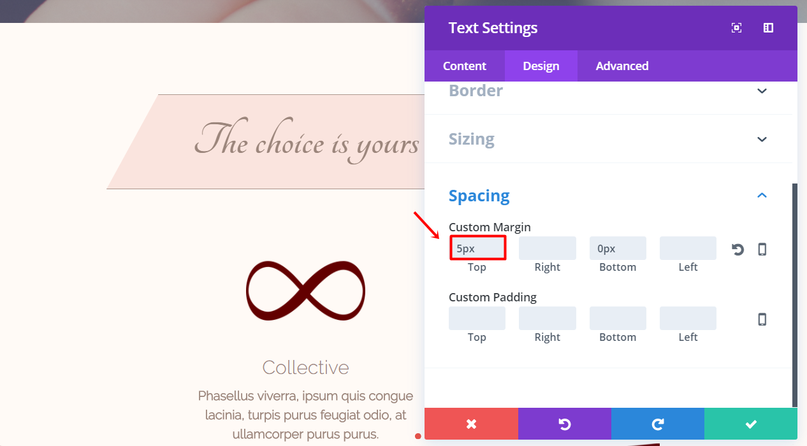
Task: Switch to the Content tab
Action: click(x=465, y=66)
